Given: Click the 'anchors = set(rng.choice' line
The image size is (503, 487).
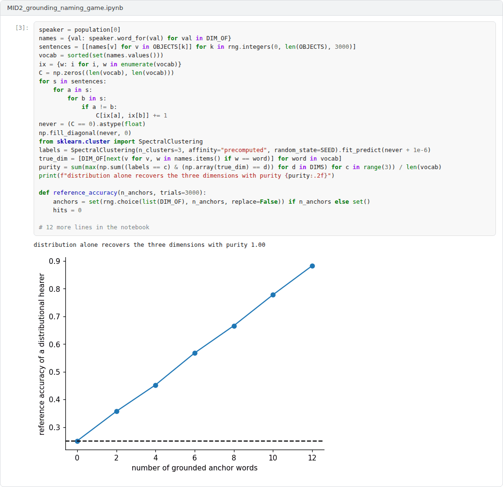Looking at the screenshot, I should (211, 201).
